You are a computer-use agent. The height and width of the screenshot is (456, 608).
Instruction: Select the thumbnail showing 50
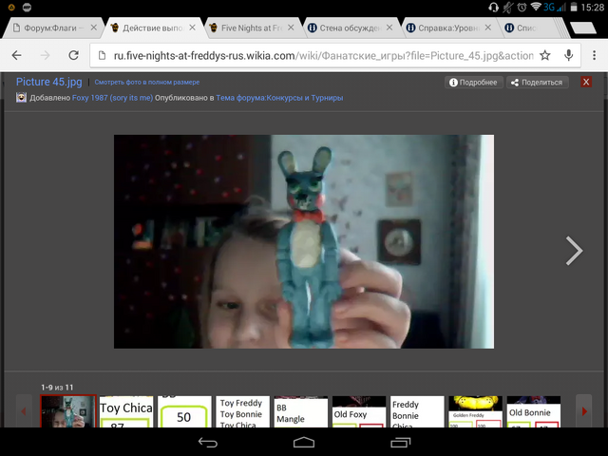pos(184,411)
